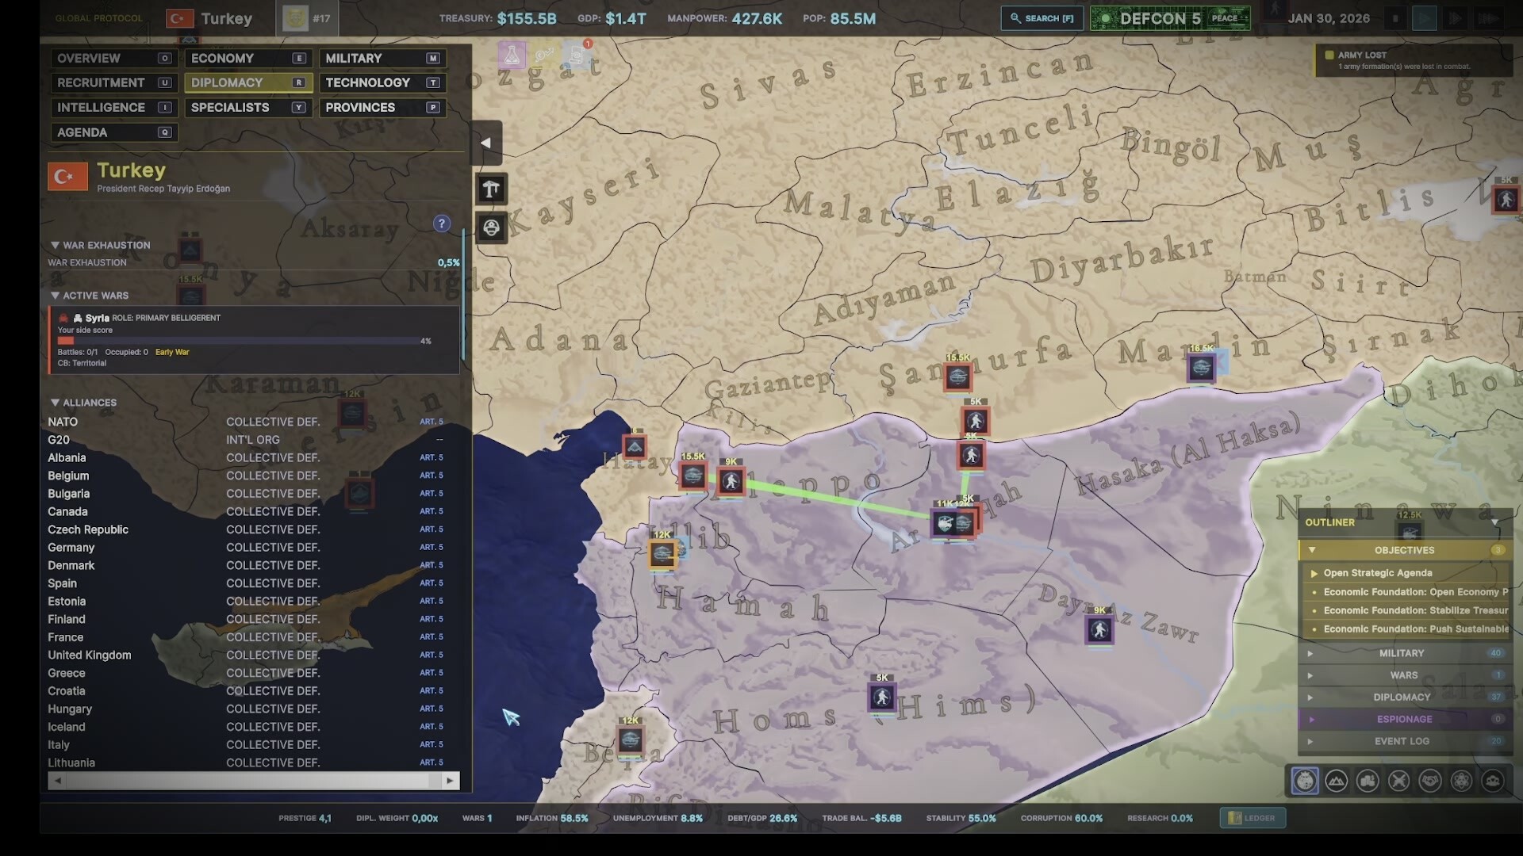Open the research flask notification icon
This screenshot has height=856, width=1523.
coord(512,55)
